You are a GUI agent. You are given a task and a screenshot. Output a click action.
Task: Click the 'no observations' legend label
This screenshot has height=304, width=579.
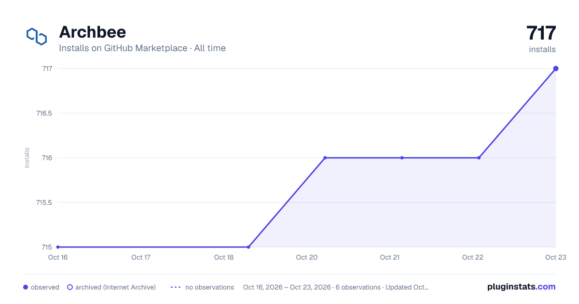[x=209, y=287]
